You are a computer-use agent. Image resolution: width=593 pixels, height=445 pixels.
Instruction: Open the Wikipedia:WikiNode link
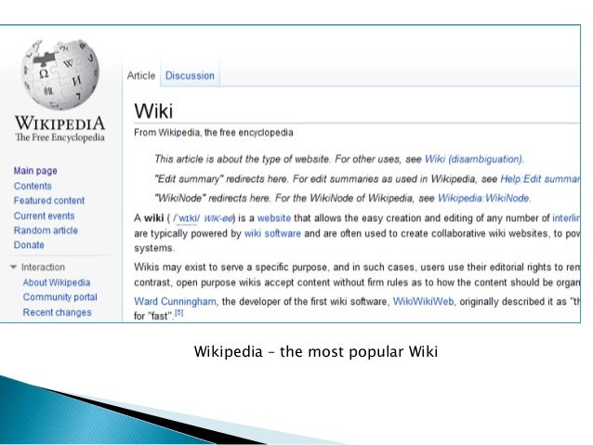484,198
